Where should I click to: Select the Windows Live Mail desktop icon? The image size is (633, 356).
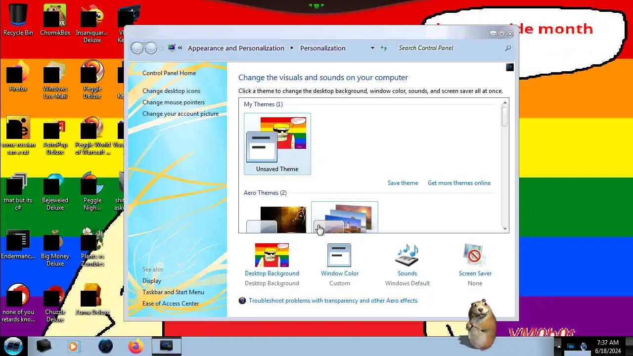pos(55,80)
